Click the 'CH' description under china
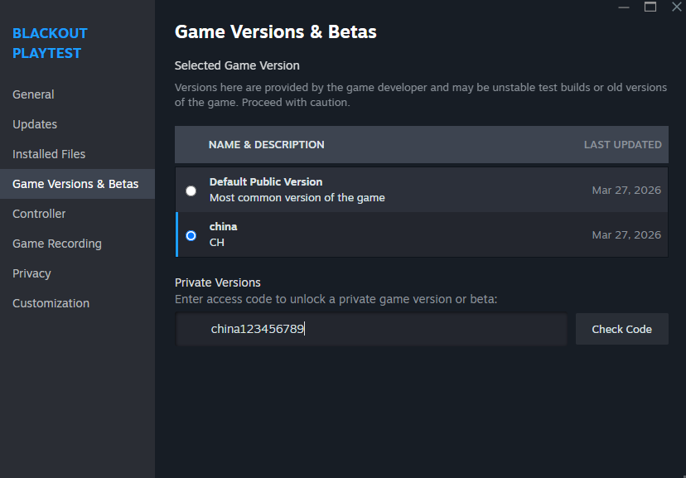This screenshot has width=686, height=478. pyautogui.click(x=217, y=243)
